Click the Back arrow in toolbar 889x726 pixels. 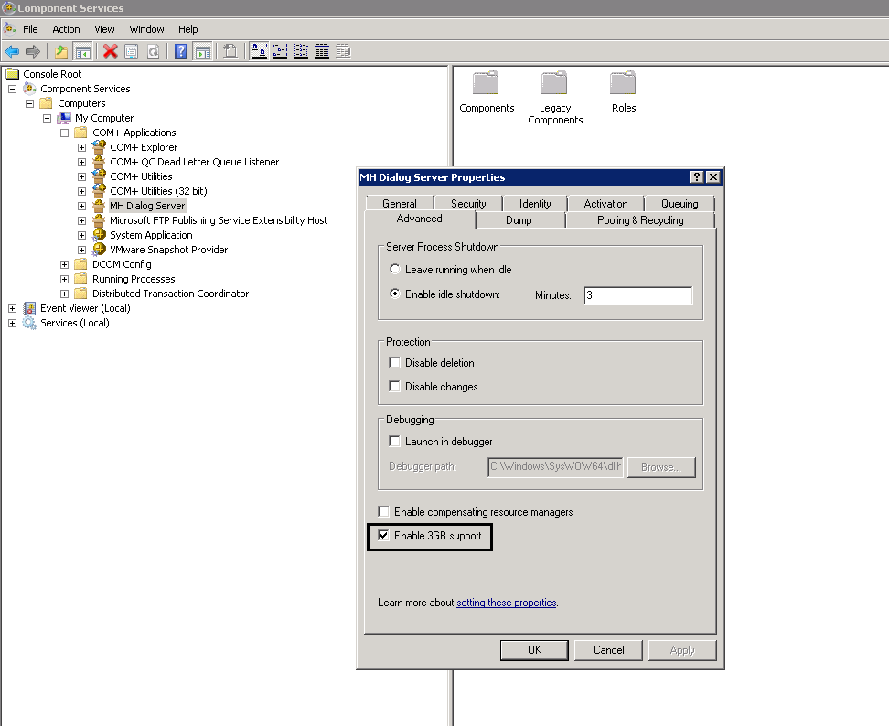[12, 51]
